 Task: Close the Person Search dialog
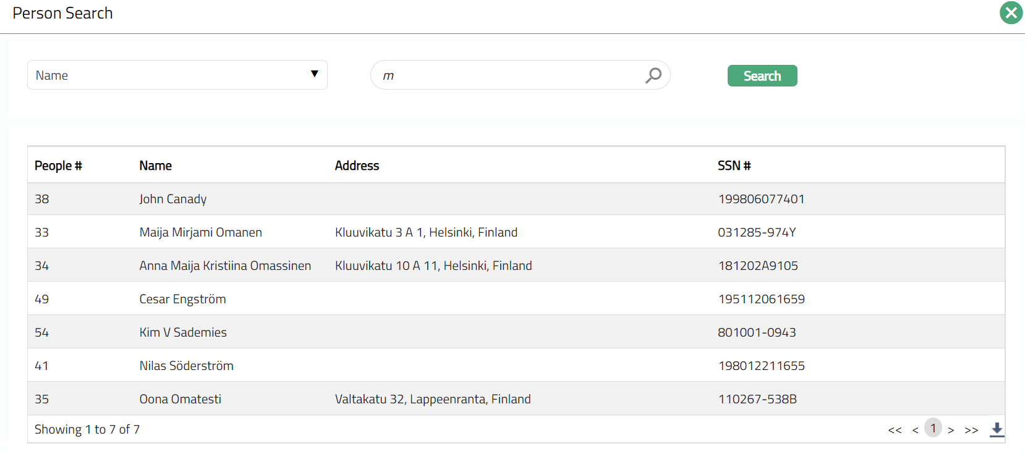point(1011,13)
